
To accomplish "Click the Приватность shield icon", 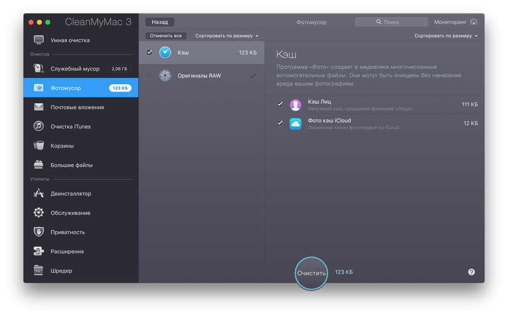I will coord(39,232).
